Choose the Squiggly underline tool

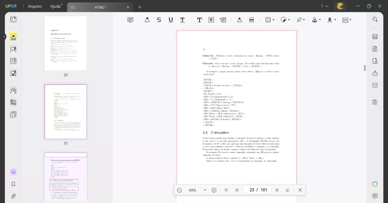click(182, 20)
